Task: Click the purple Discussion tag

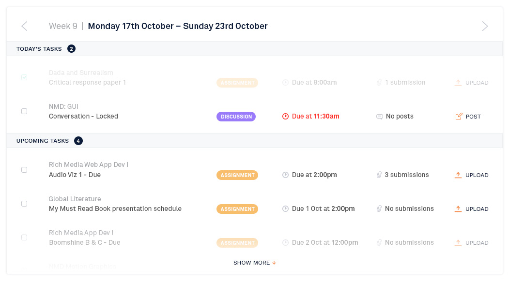Action: (x=236, y=117)
